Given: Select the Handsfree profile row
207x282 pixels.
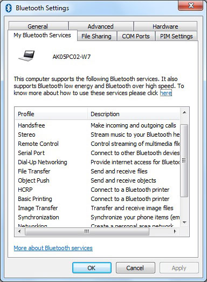Looking at the screenshot, I should (97, 125).
